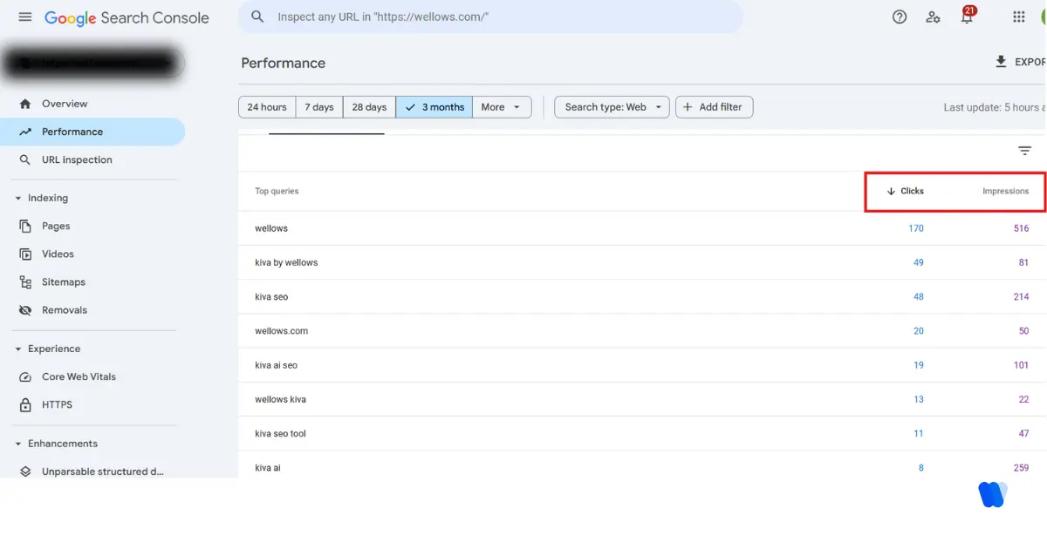Image resolution: width=1047 pixels, height=549 pixels.
Task: Click the Add filter button
Action: click(x=714, y=106)
